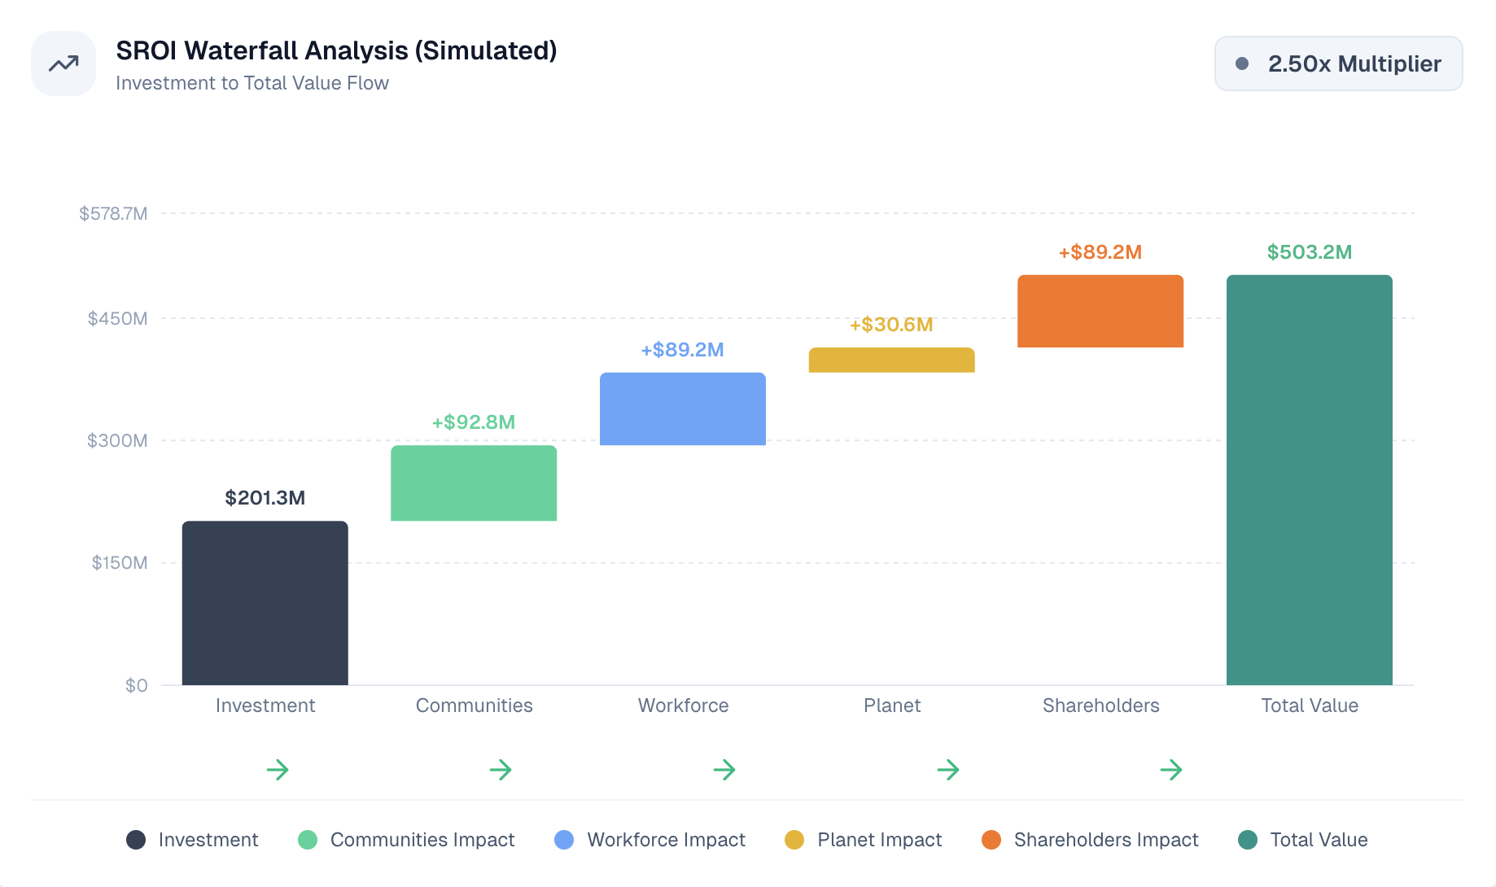The image size is (1496, 887).
Task: Select the dark Investment bar
Action: 265,603
